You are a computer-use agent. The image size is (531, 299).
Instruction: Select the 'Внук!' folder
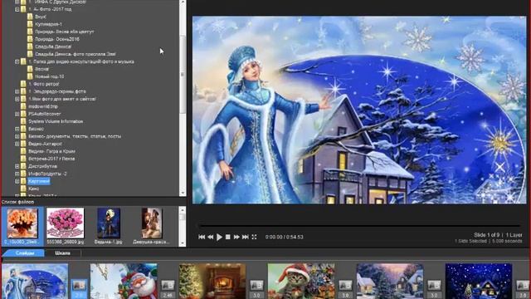(x=41, y=17)
